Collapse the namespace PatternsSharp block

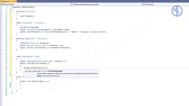tap(12, 7)
